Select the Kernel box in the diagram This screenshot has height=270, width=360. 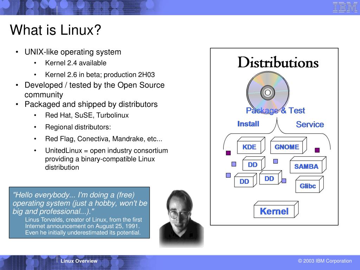[276, 210]
